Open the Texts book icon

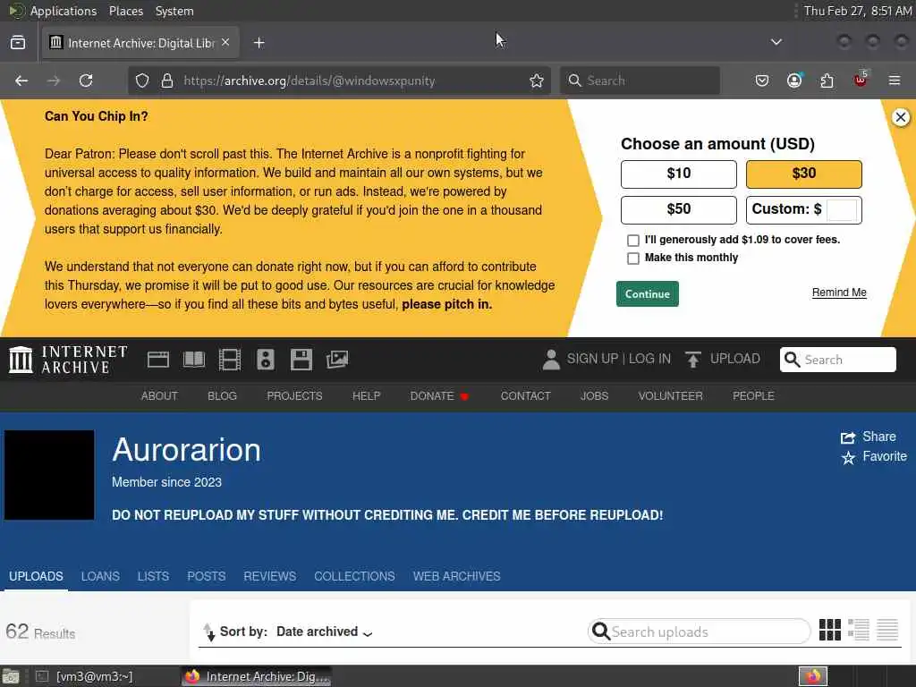point(194,360)
